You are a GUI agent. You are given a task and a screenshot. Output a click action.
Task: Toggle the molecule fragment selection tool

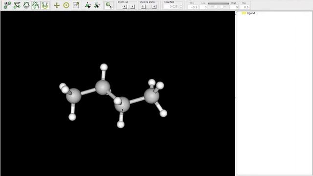36,5
